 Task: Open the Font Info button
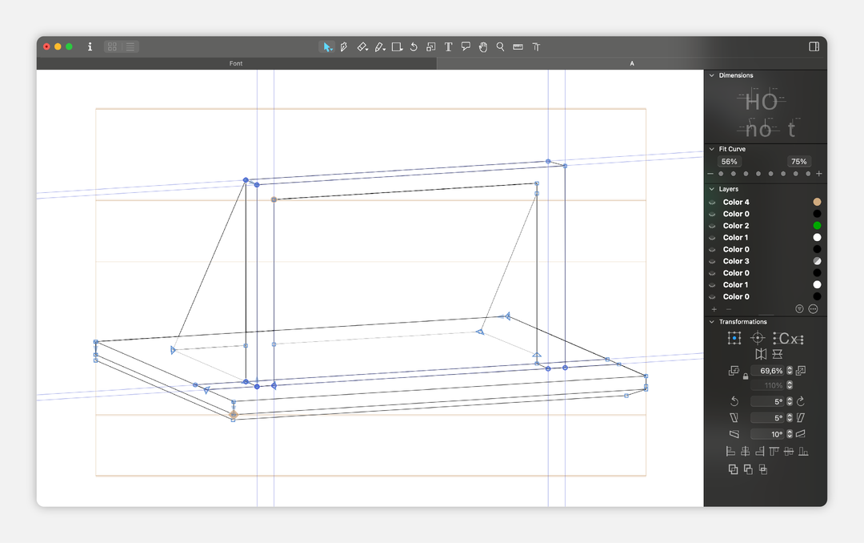90,47
